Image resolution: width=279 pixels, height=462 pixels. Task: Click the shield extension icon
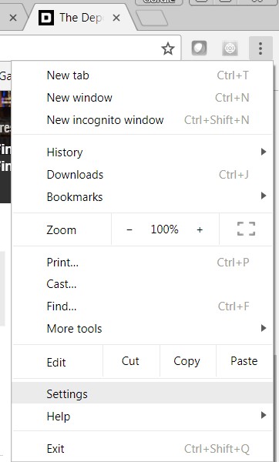[200, 48]
